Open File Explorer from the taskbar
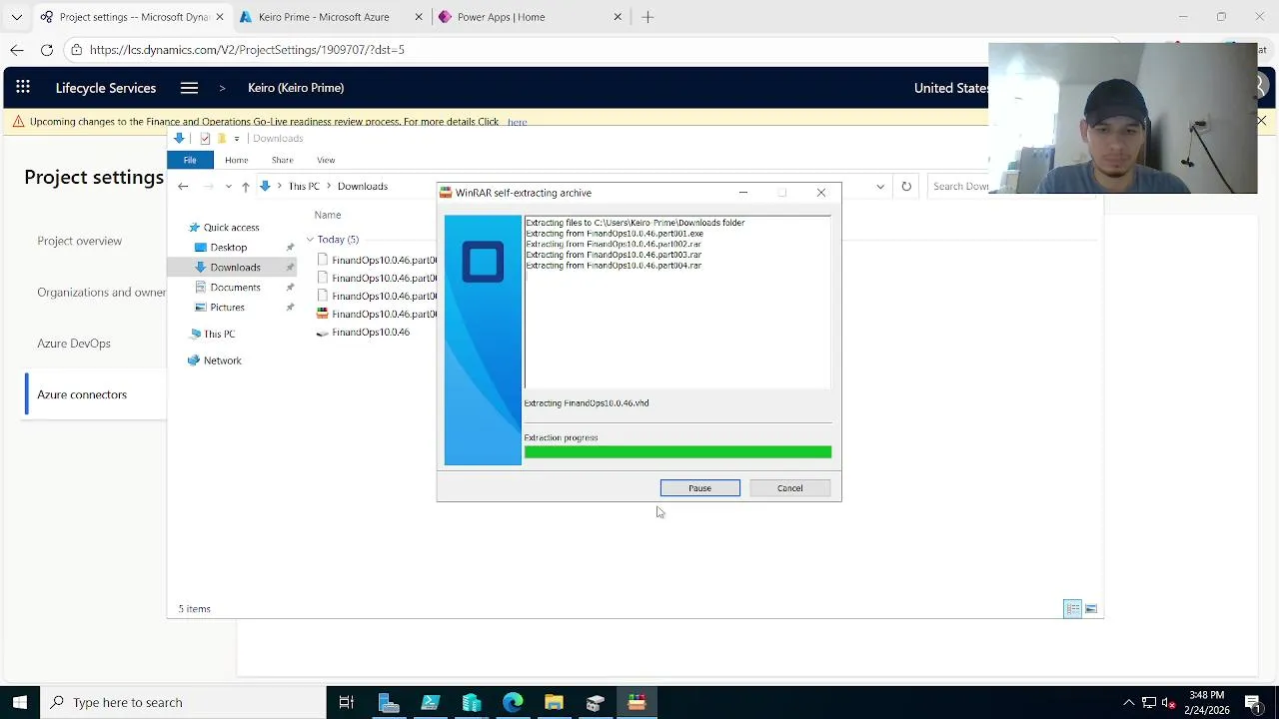The width and height of the screenshot is (1279, 719). pos(554,702)
